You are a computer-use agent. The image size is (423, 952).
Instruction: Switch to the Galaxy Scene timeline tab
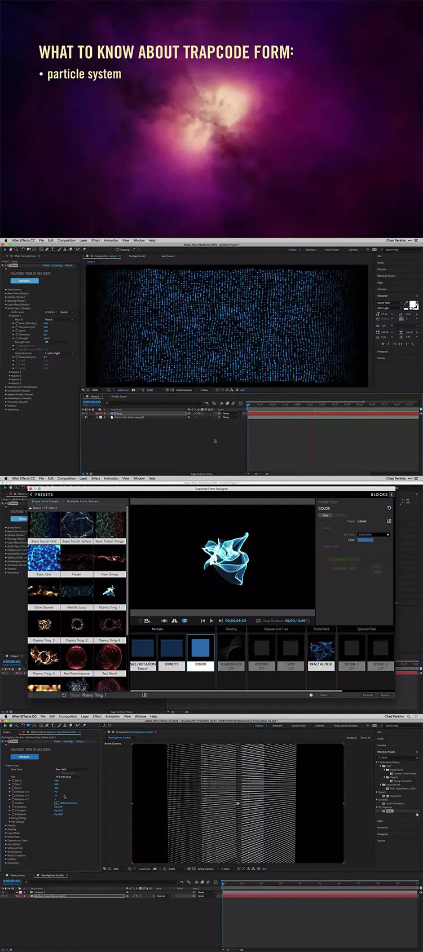point(17,875)
